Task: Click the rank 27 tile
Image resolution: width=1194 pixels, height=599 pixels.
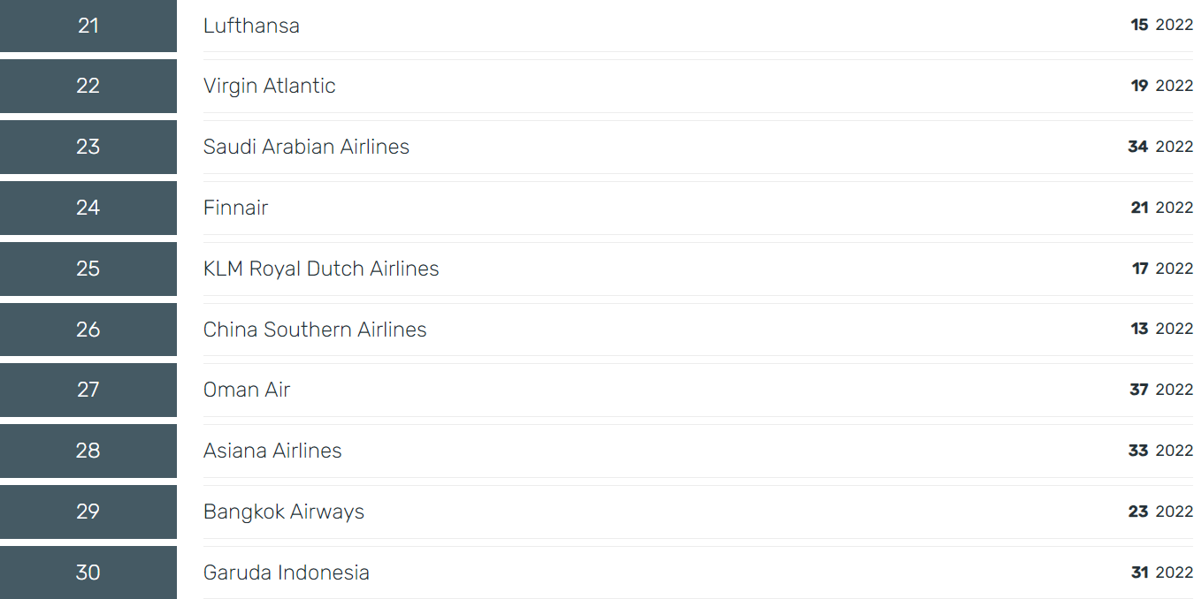Action: coord(88,390)
